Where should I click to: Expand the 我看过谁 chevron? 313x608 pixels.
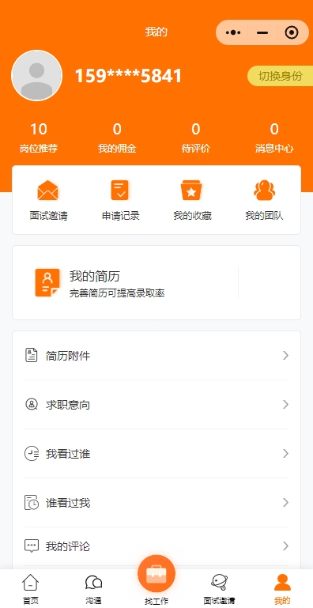pos(286,453)
